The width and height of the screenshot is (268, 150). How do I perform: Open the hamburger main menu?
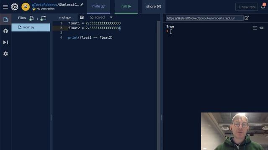point(5,7)
